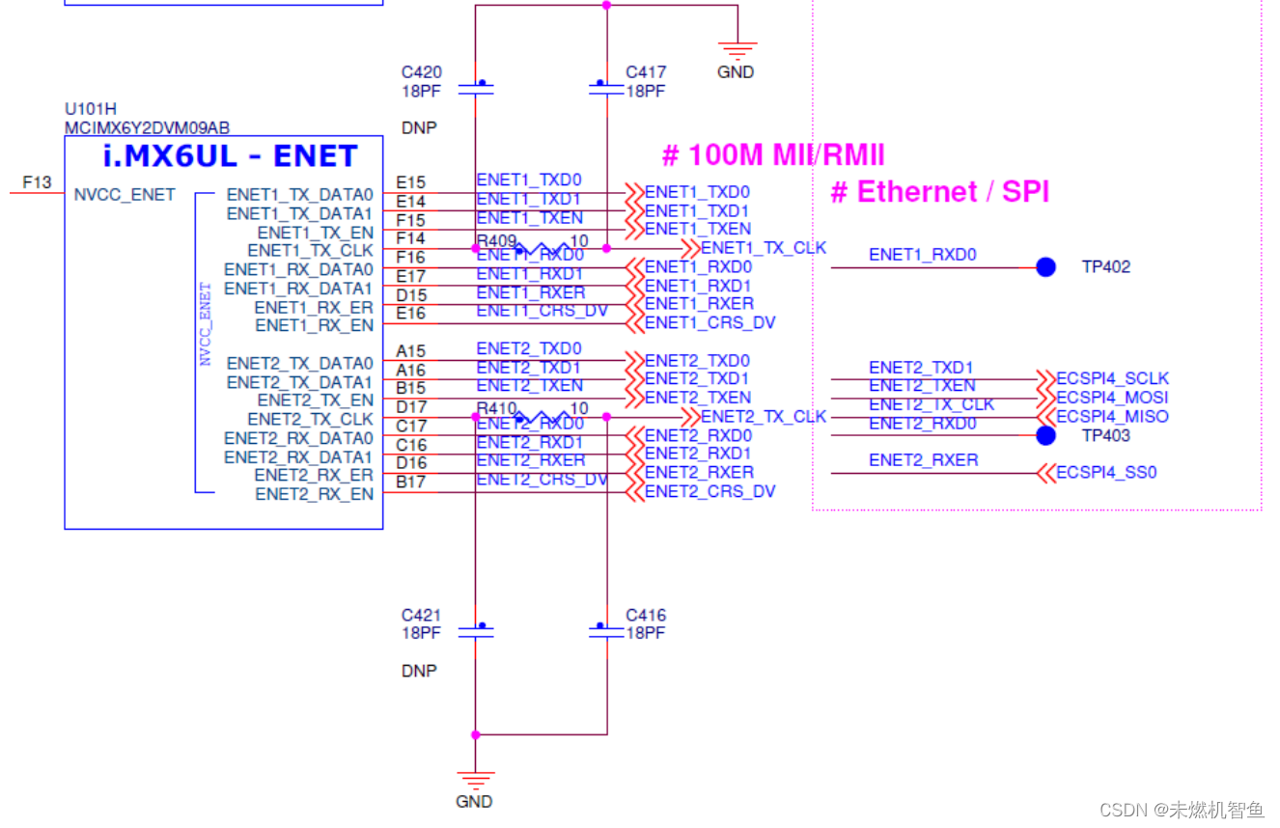Select the "i.MX6UL - ENET" block title
This screenshot has width=1280, height=828.
230,156
